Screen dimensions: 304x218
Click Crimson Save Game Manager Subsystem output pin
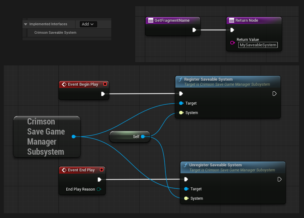[x=74, y=137]
